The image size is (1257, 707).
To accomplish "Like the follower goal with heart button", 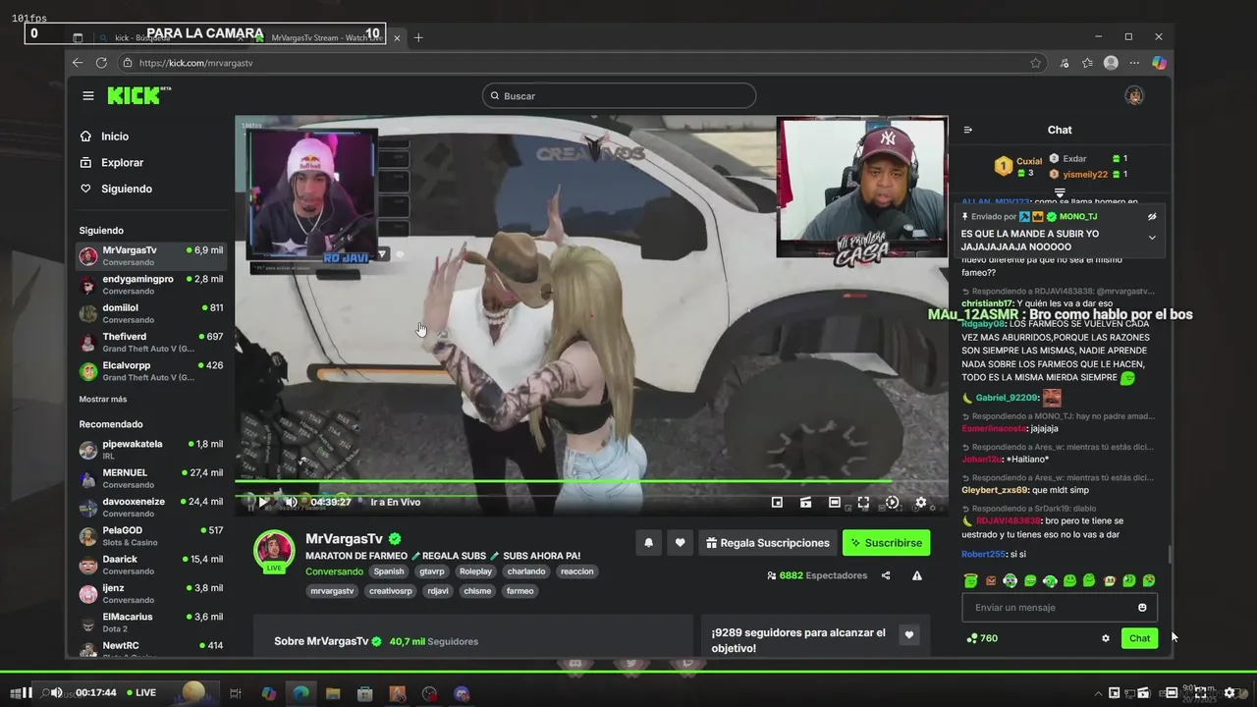I will [x=909, y=635].
